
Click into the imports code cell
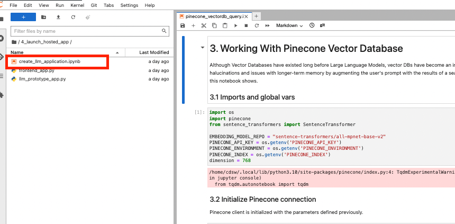331,137
